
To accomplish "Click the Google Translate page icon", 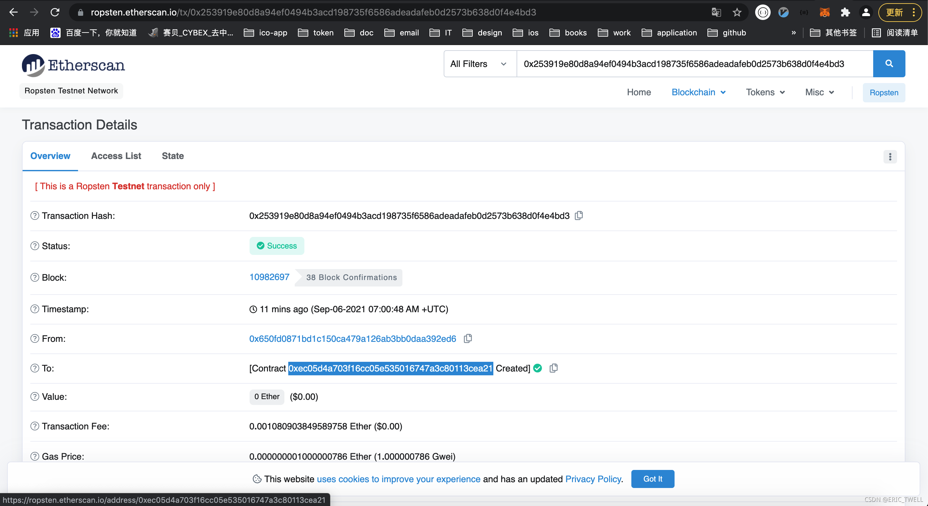I will [716, 12].
